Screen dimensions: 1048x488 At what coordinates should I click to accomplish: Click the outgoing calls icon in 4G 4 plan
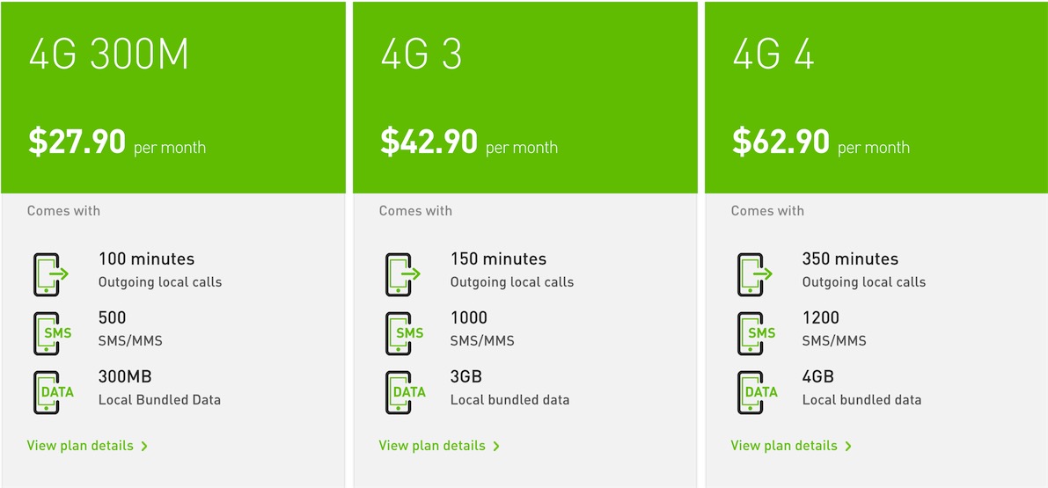pos(754,274)
